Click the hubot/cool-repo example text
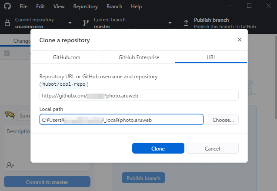277x191 pixels. point(64,84)
